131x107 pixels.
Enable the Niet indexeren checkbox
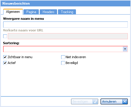pyautogui.click(x=63, y=57)
